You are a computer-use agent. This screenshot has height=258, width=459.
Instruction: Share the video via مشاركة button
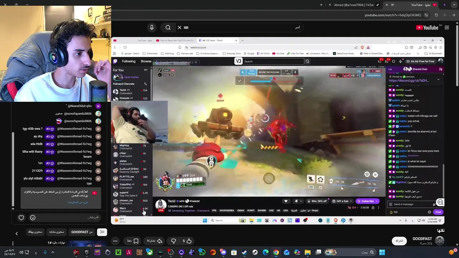pyautogui.click(x=155, y=241)
